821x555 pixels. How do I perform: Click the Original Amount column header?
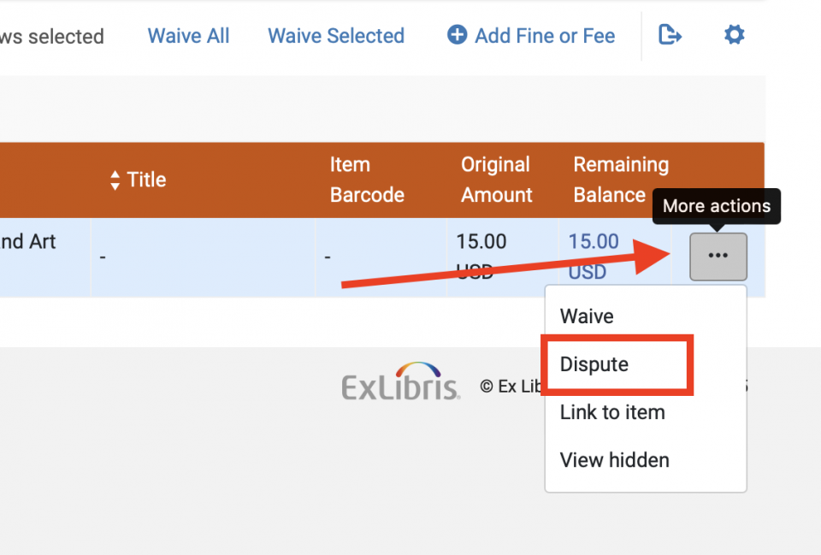(496, 180)
